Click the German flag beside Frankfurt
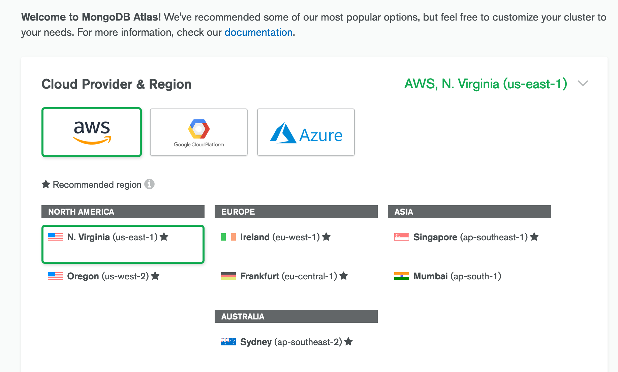This screenshot has height=372, width=618. (228, 276)
